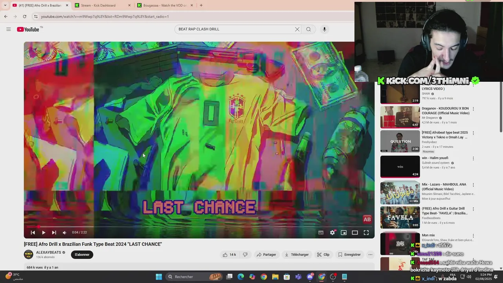Open the ALEXAYBEATS channel name link
Image resolution: width=503 pixels, height=283 pixels.
tap(48, 252)
